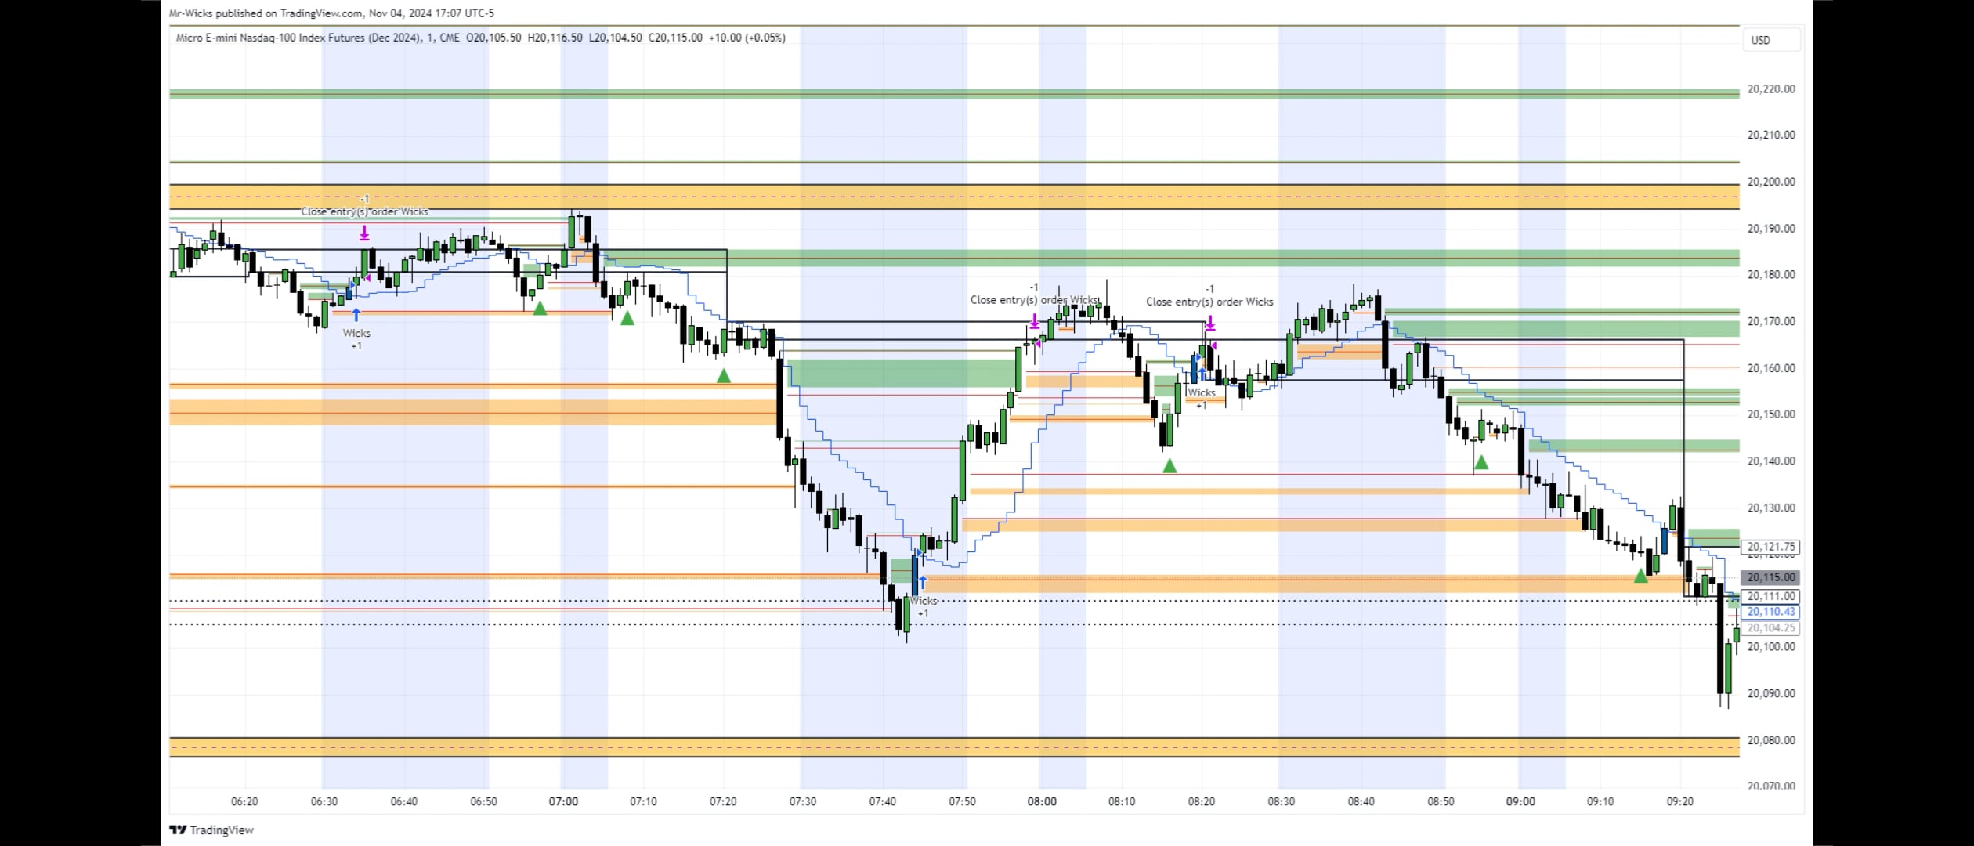Click the 20,090.00 price axis label

(1771, 694)
